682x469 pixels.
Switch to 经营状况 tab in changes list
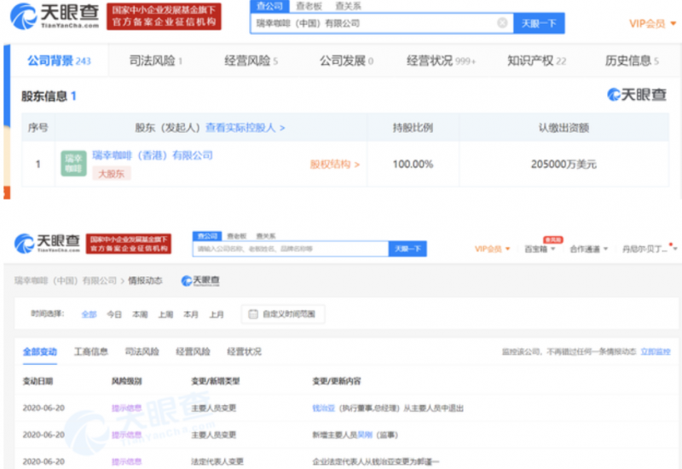pos(244,351)
